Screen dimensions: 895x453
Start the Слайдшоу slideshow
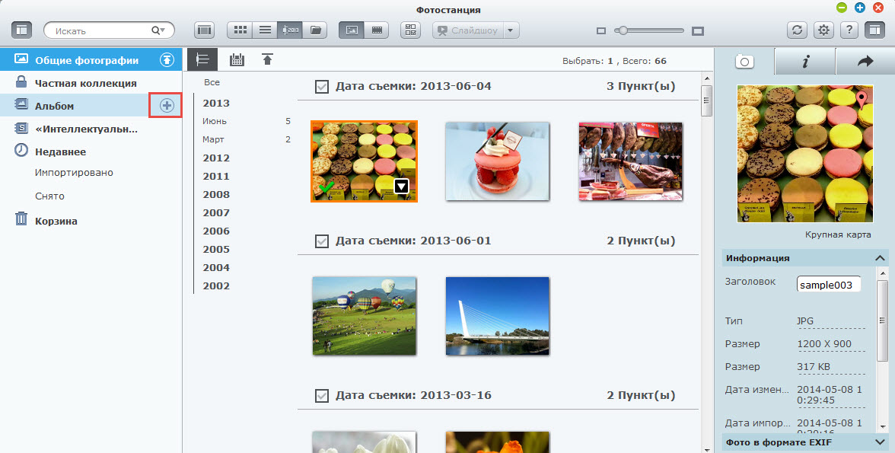click(x=467, y=30)
